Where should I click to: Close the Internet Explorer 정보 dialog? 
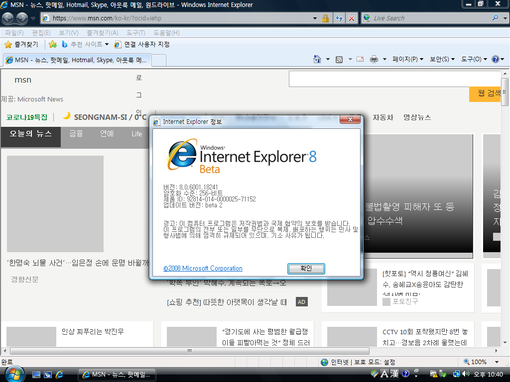coord(350,119)
